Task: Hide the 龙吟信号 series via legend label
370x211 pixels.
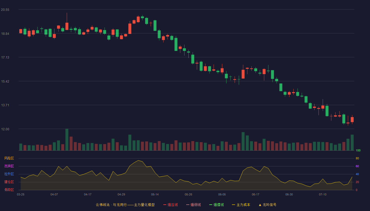Action: tap(270, 205)
